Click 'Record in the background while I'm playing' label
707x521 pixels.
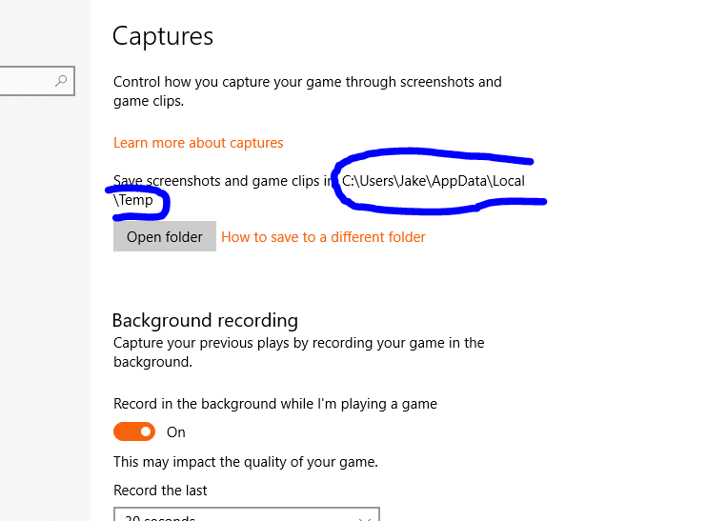click(x=274, y=404)
